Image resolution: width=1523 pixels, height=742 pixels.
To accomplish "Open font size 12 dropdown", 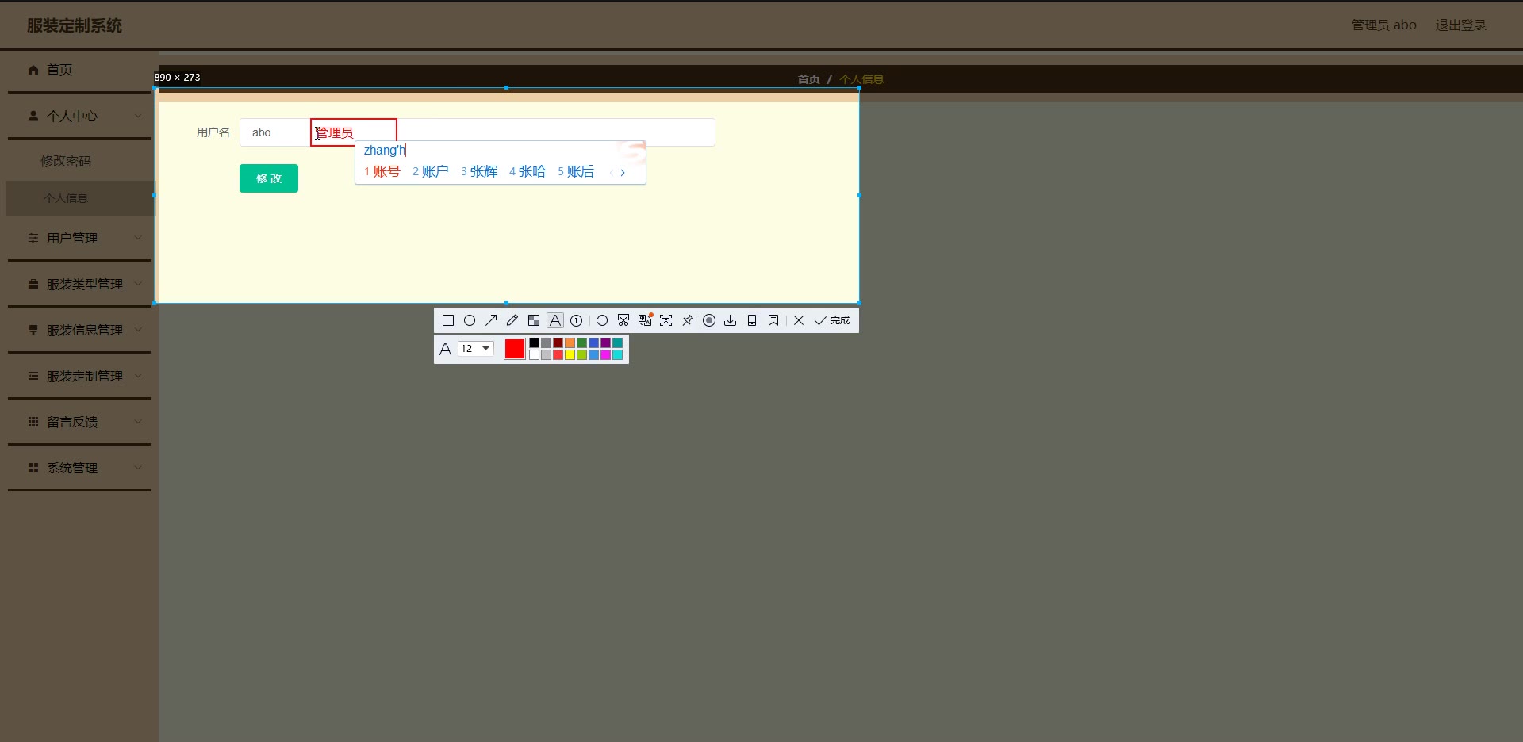I will pyautogui.click(x=476, y=349).
